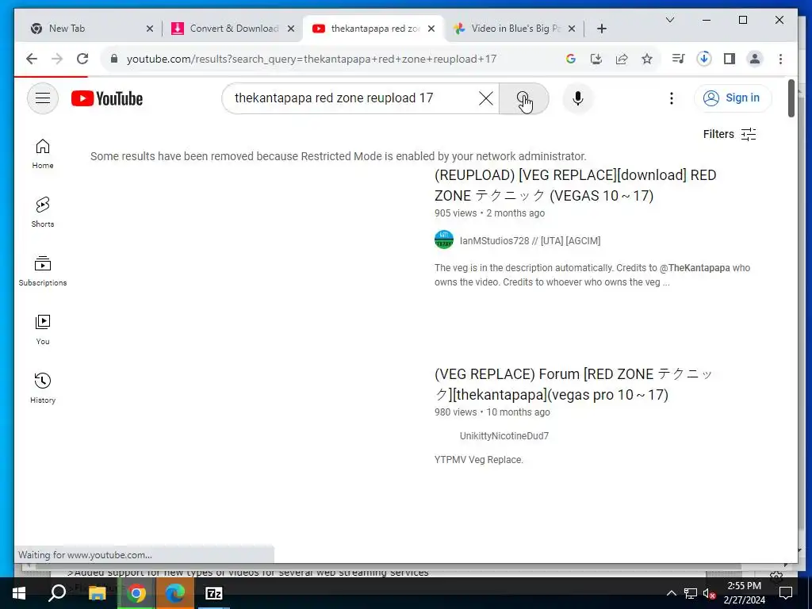The width and height of the screenshot is (812, 609).
Task: Open (VEG REPLACE) Forum video title
Action: click(x=574, y=385)
